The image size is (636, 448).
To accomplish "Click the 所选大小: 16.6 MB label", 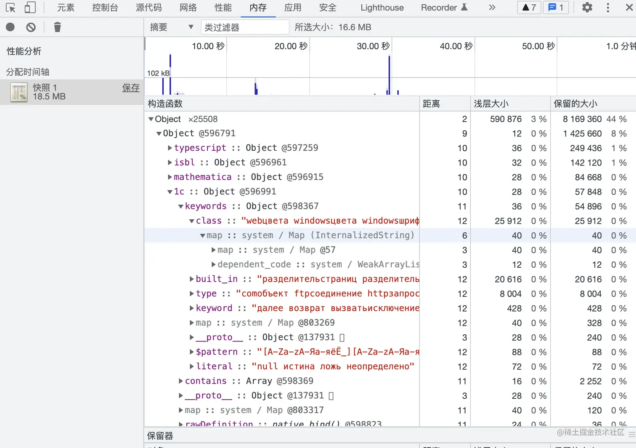I will point(333,27).
